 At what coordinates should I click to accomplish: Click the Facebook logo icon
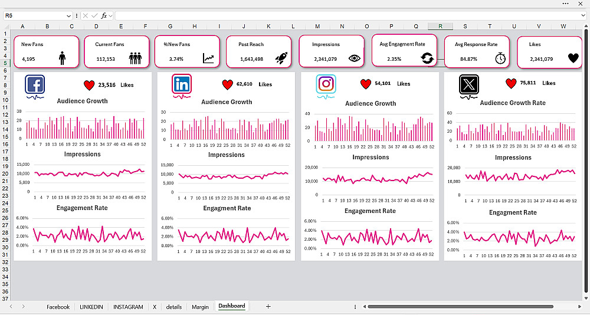pos(35,84)
